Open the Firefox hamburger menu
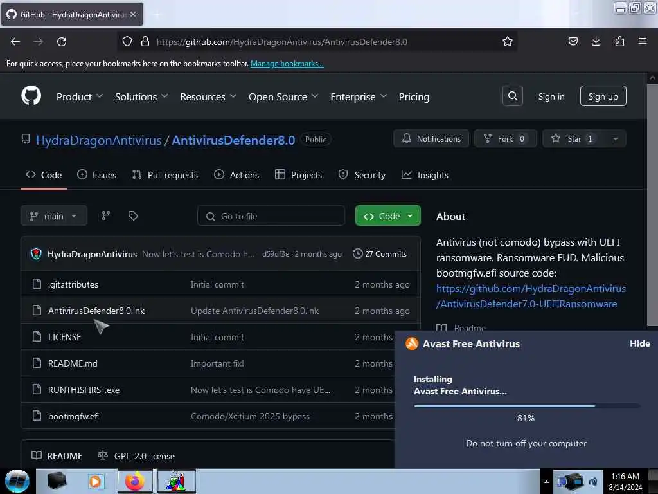Viewport: 658px width, 494px height. (643, 41)
